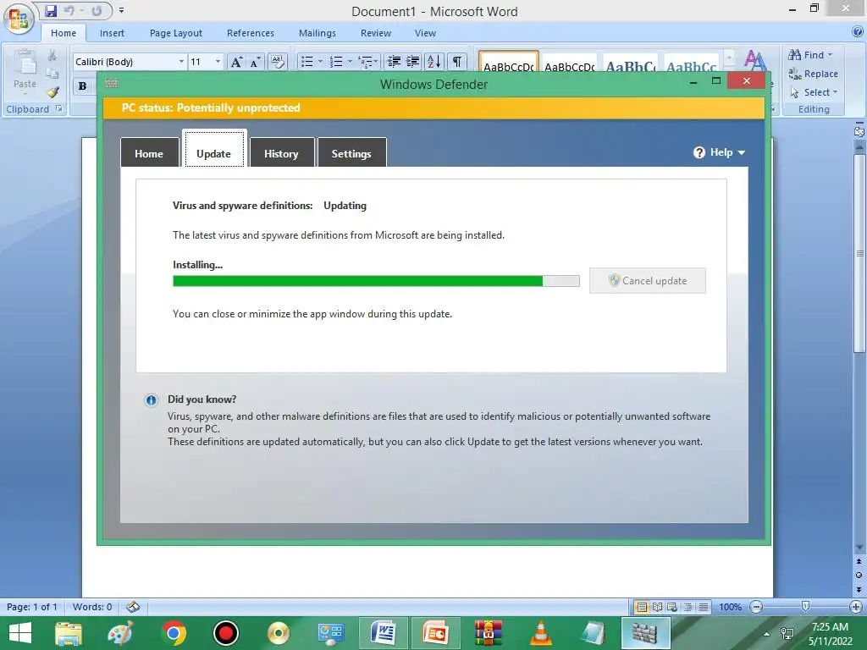The height and width of the screenshot is (650, 867).
Task: Open the History tab in Windows Defender
Action: [281, 152]
